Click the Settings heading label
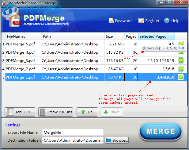The image size is (189, 150). coord(13,125)
